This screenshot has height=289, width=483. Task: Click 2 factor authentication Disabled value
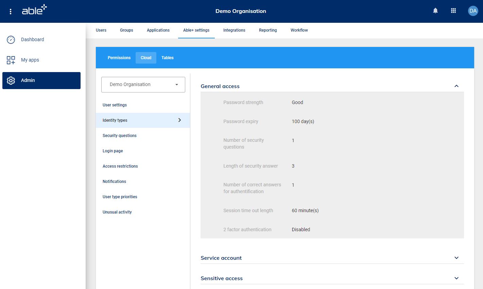coord(301,230)
